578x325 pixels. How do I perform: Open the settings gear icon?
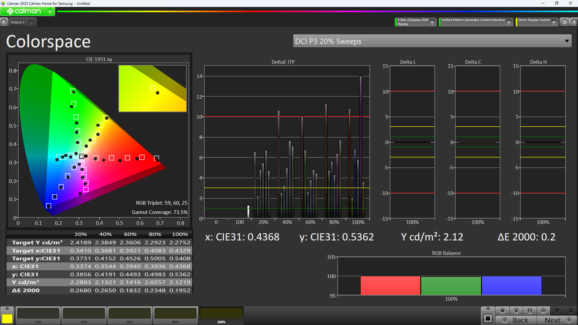(x=564, y=22)
